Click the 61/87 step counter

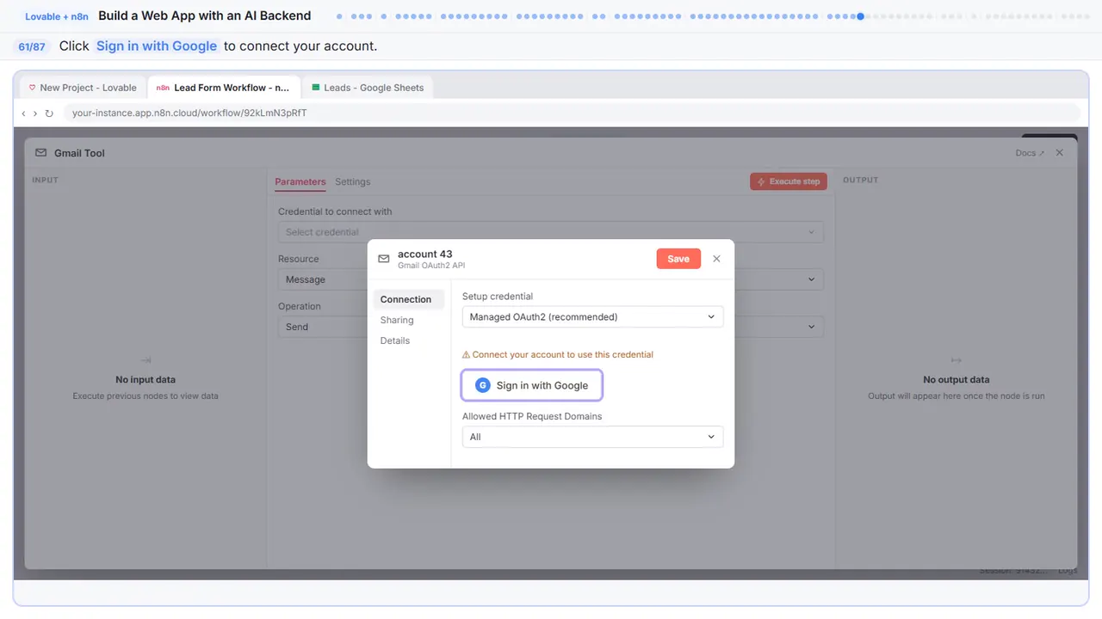point(32,46)
